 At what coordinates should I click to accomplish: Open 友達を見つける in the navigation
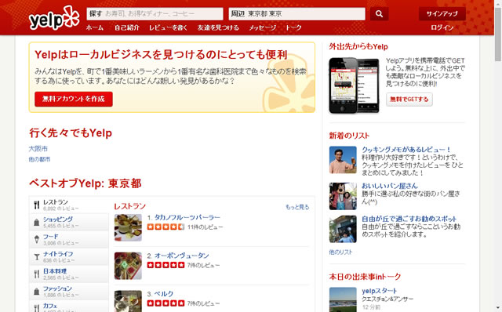[x=218, y=28]
